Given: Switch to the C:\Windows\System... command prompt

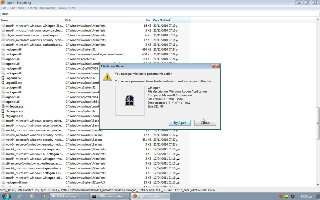Looking at the screenshot, I should pyautogui.click(x=110, y=196).
